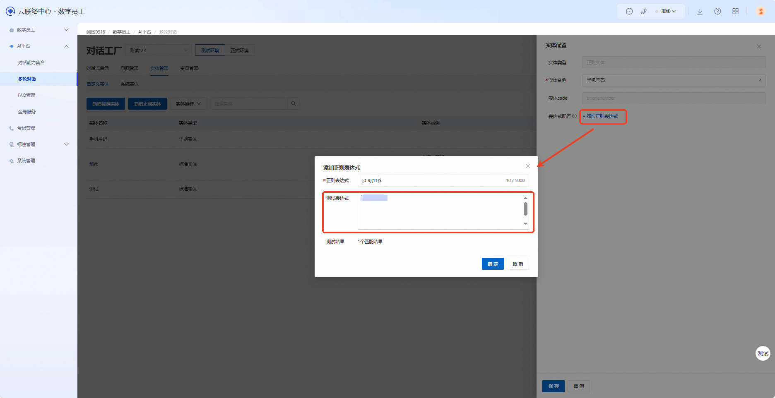Screen dimensions: 775x398
Task: Collapse the AI平台 sidebar menu chevron
Action: point(66,46)
